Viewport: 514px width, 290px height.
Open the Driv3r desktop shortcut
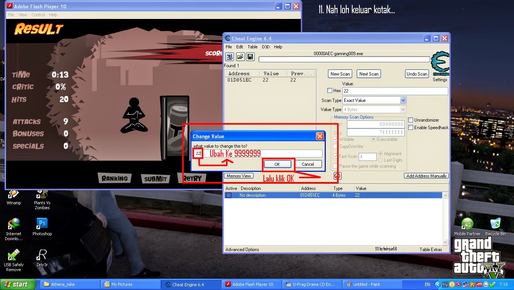42,255
